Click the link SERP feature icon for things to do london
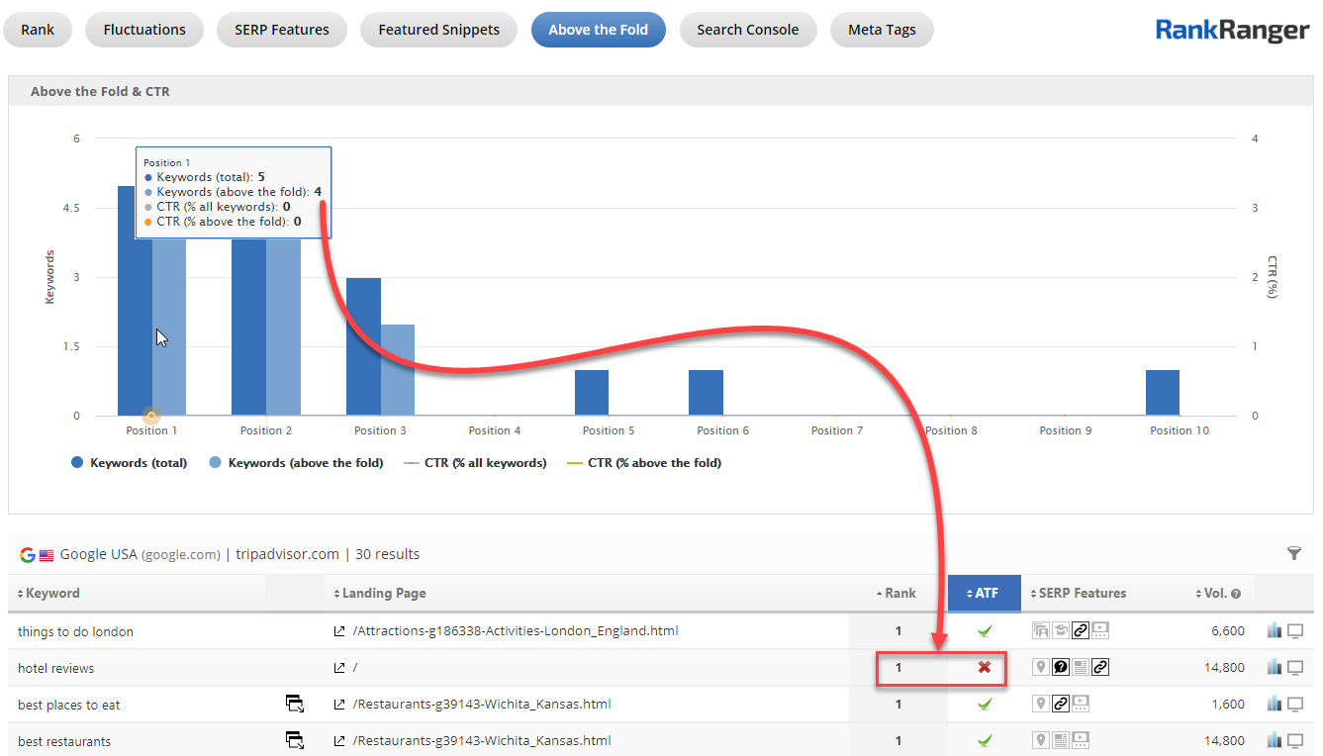Screen dimensions: 1323x756 pos(1082,631)
